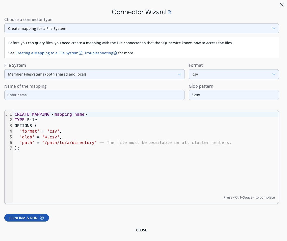Click the document icon after Creating a Mapping link
This screenshot has height=241, width=287.
80,53
